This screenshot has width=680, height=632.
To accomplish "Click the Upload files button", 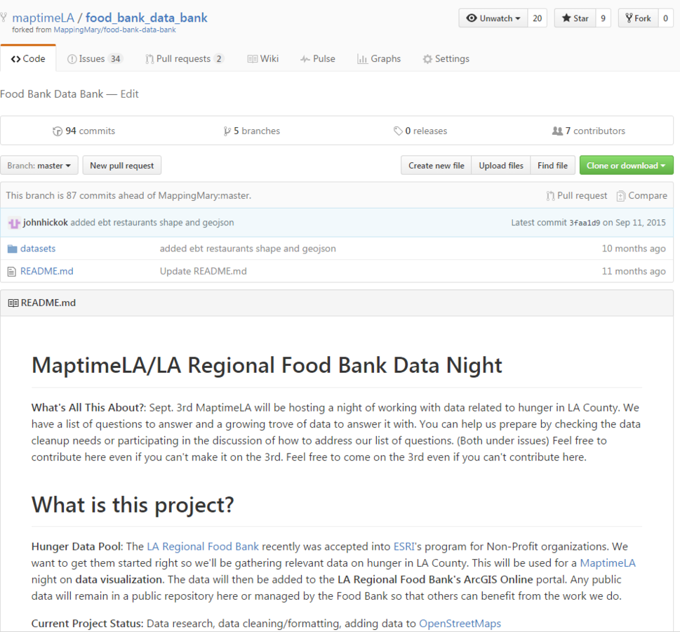I will tap(501, 166).
